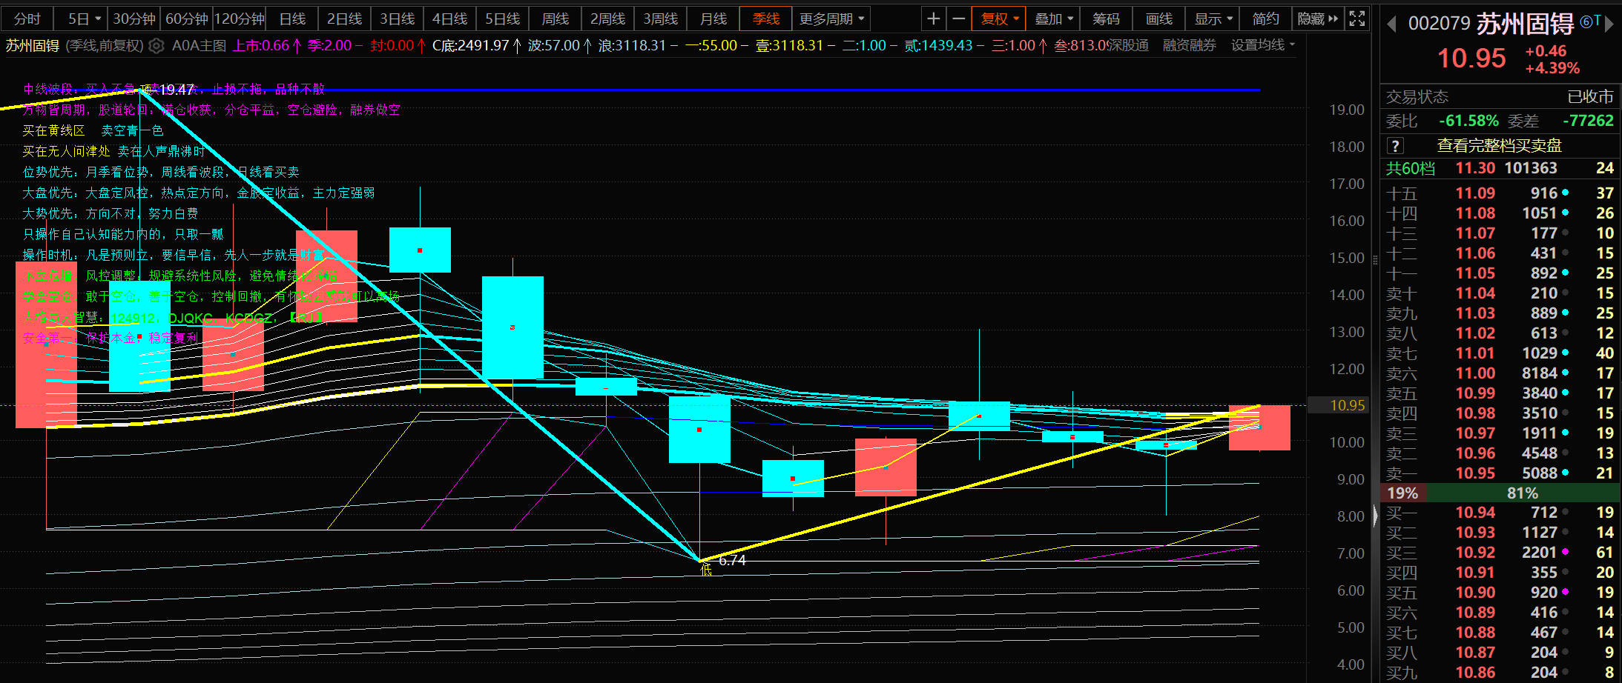This screenshot has height=683, width=1622.
Task: Zoom in the chart with plus button
Action: 934,19
